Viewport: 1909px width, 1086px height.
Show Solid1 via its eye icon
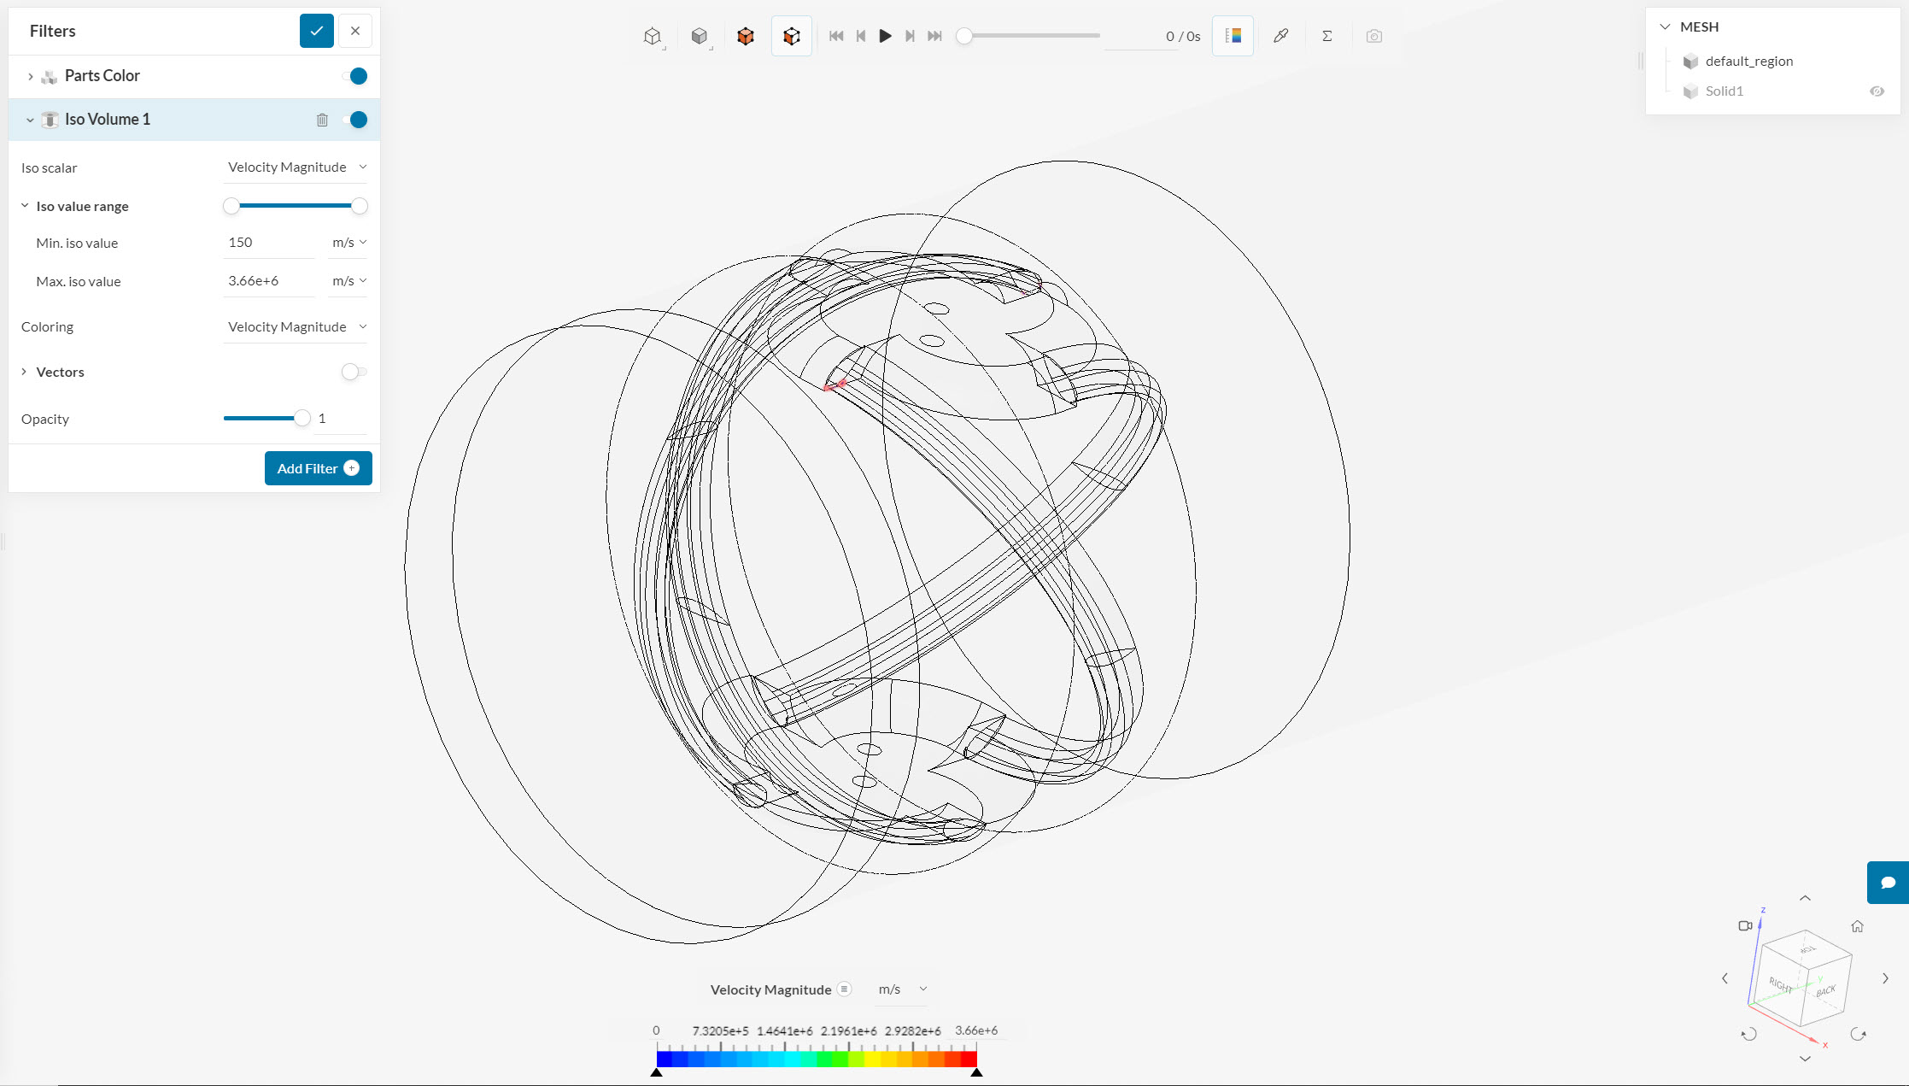[1877, 91]
